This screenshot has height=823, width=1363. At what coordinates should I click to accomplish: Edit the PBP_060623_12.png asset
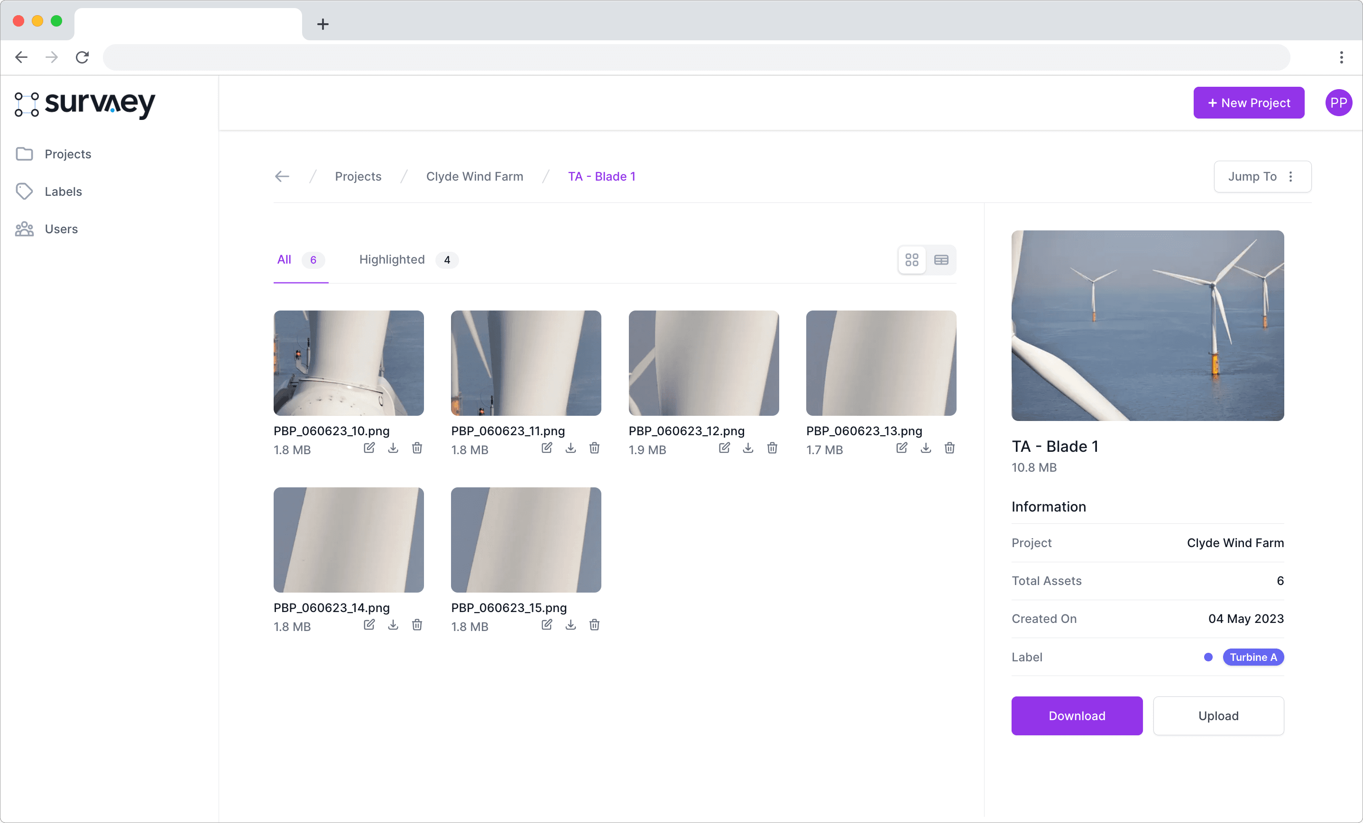click(x=724, y=448)
